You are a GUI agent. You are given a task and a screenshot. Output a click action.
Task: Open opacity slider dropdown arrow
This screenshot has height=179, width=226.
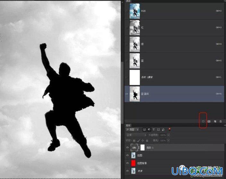tap(168, 135)
